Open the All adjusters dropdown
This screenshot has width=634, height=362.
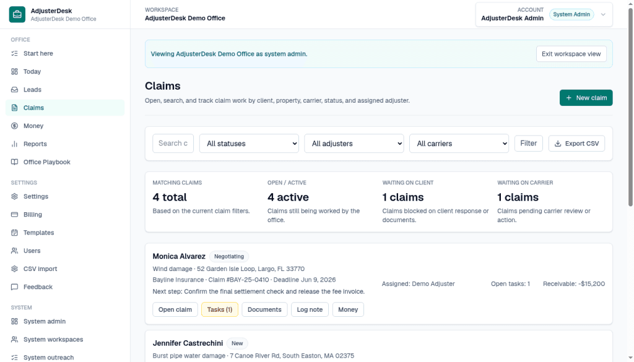click(x=354, y=144)
